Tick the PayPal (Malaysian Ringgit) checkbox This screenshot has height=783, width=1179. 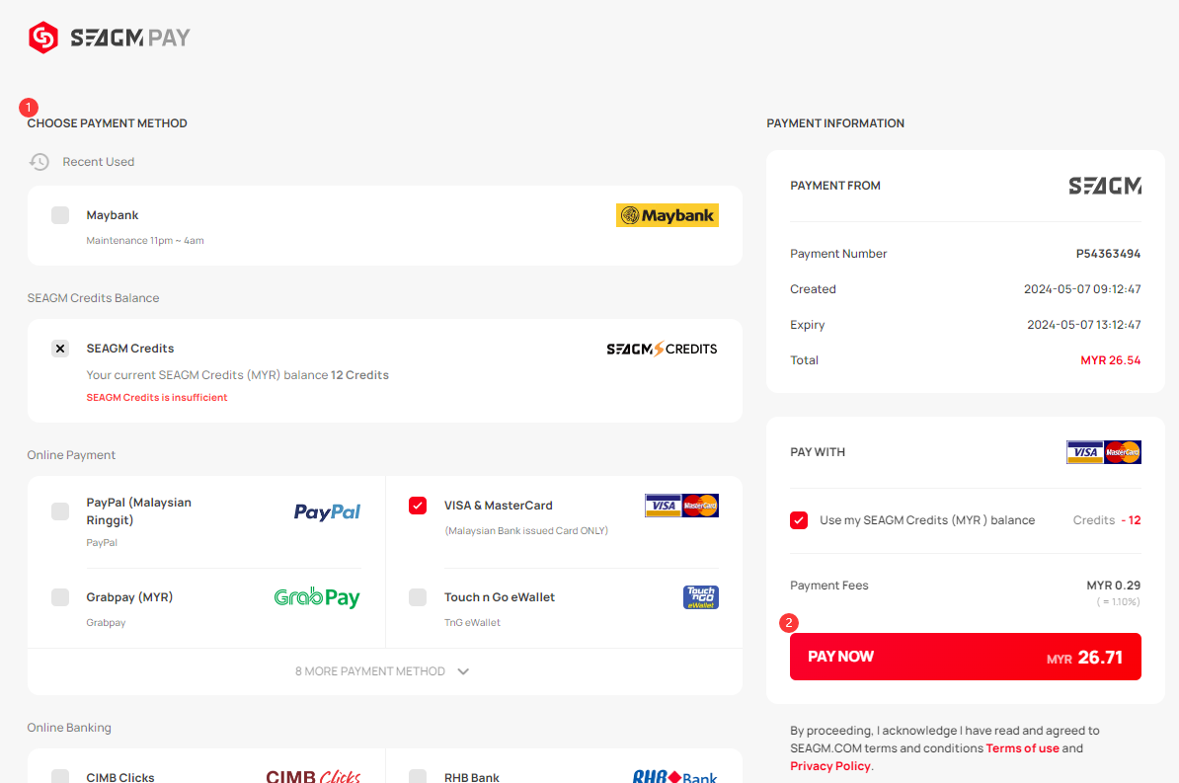click(x=60, y=511)
